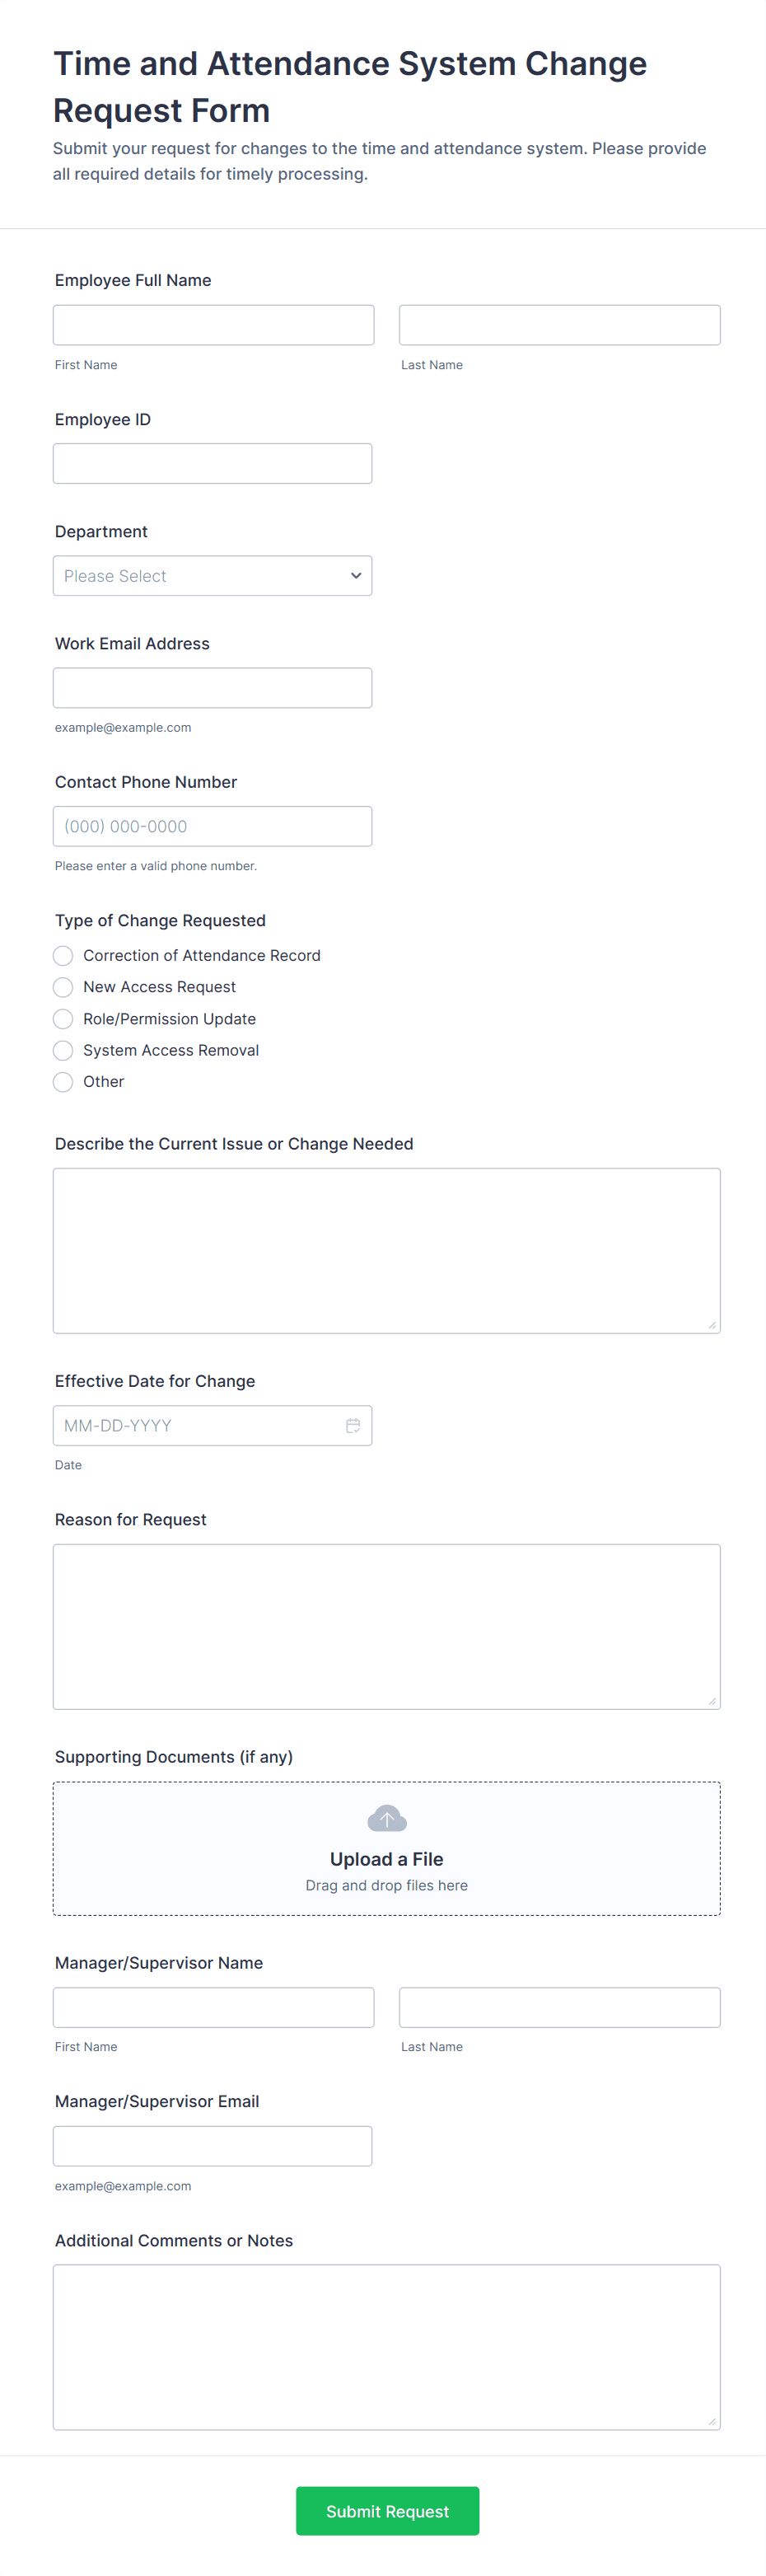This screenshot has height=2576, width=766.
Task: Choose the New Access Request radio
Action: coord(63,987)
